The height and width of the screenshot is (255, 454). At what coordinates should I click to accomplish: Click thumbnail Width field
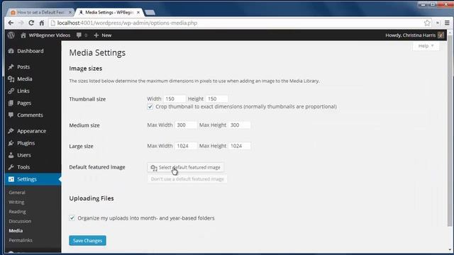175,99
